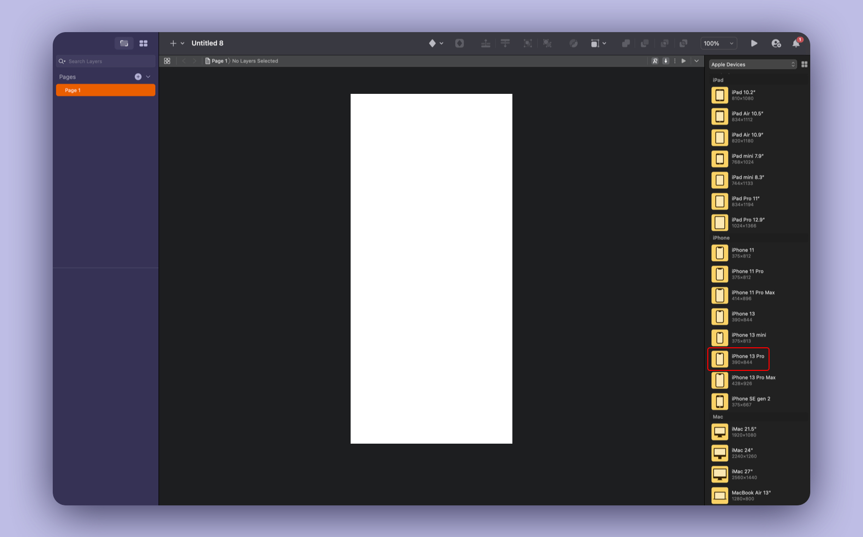Select Page 1 in the Pages list
Image resolution: width=863 pixels, height=537 pixels.
coord(105,90)
